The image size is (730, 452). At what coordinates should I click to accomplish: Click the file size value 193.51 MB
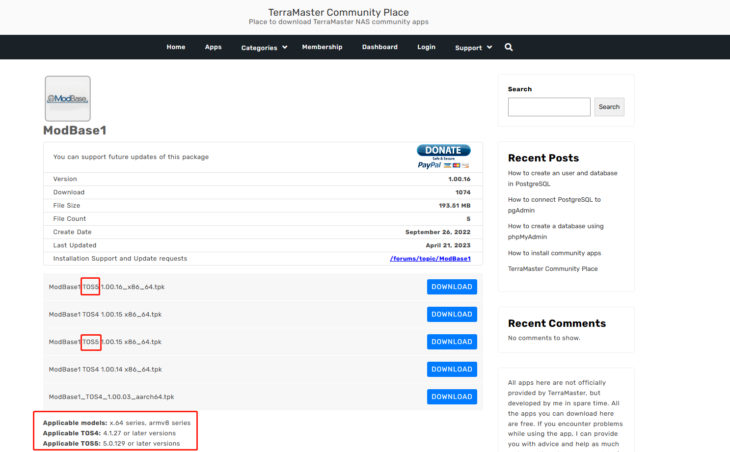[455, 206]
